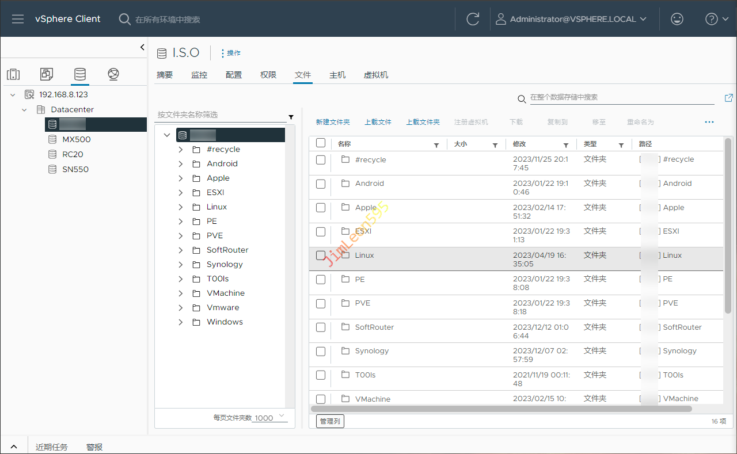Check the Android folder checkbox
The image size is (737, 454).
coord(321,184)
